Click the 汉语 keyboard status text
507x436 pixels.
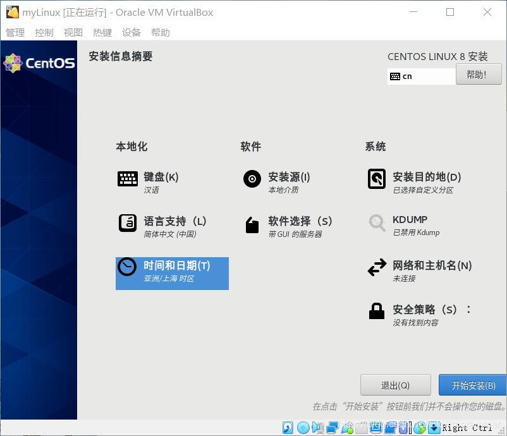pos(151,190)
